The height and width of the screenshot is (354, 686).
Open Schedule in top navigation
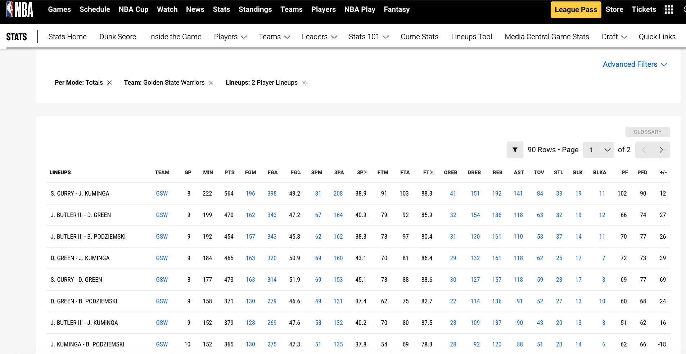95,10
